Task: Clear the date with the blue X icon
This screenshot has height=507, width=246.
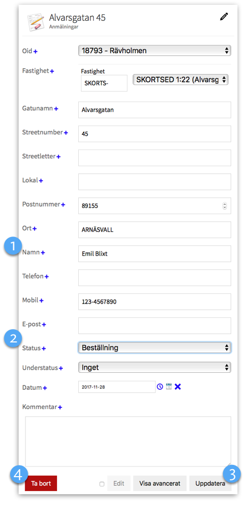Action: [178, 387]
